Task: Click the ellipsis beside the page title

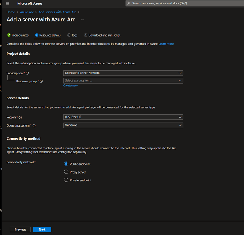Action: [x=82, y=20]
